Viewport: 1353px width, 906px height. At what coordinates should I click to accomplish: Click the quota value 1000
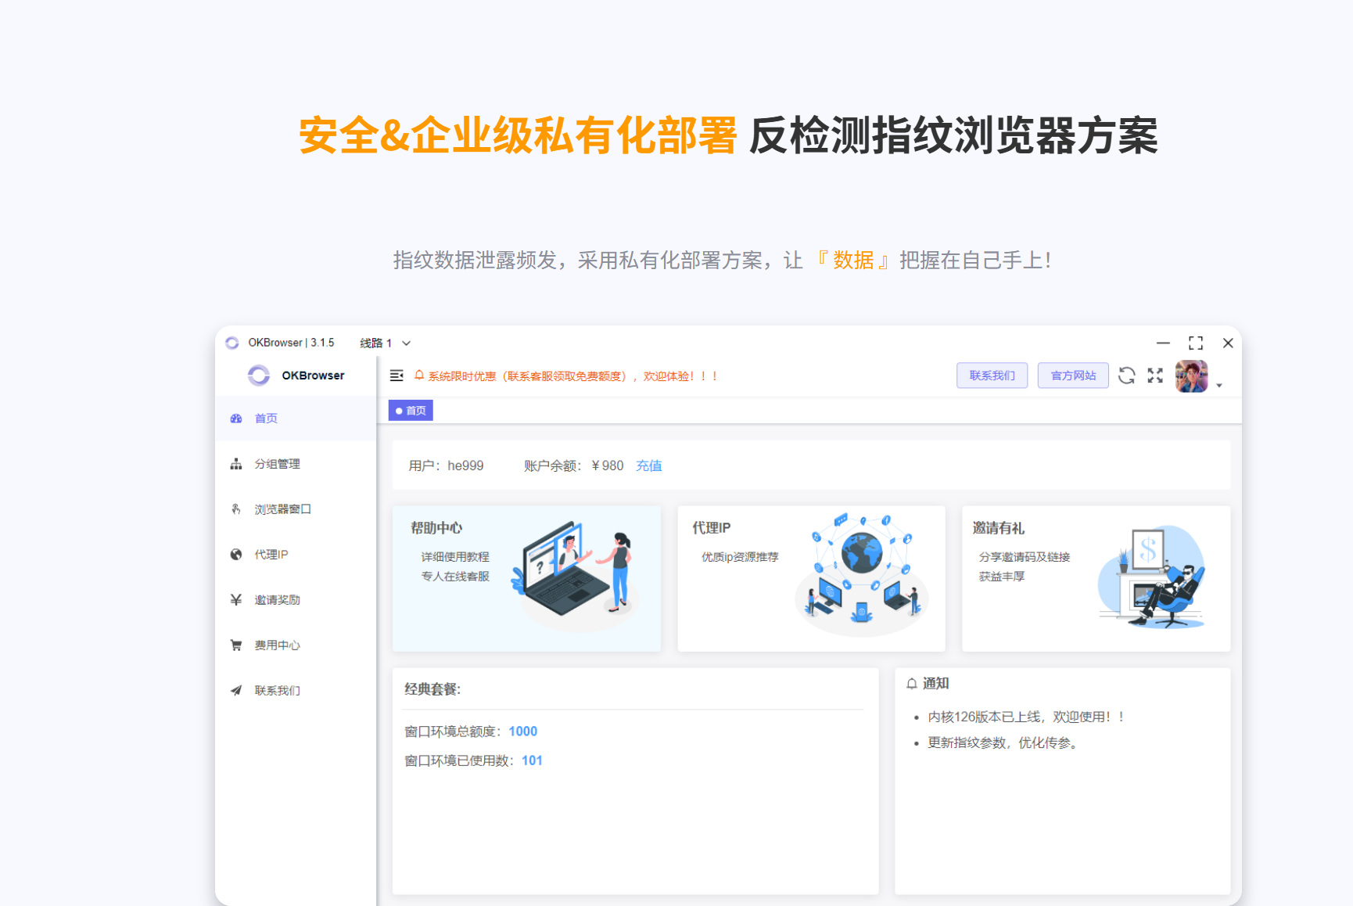coord(523,732)
